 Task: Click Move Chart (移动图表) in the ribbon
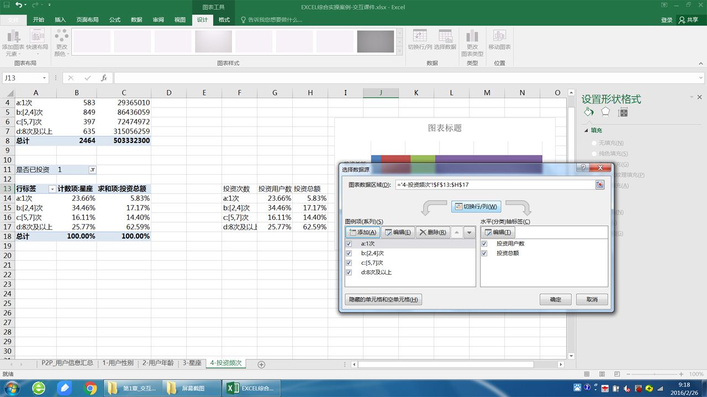[x=499, y=40]
